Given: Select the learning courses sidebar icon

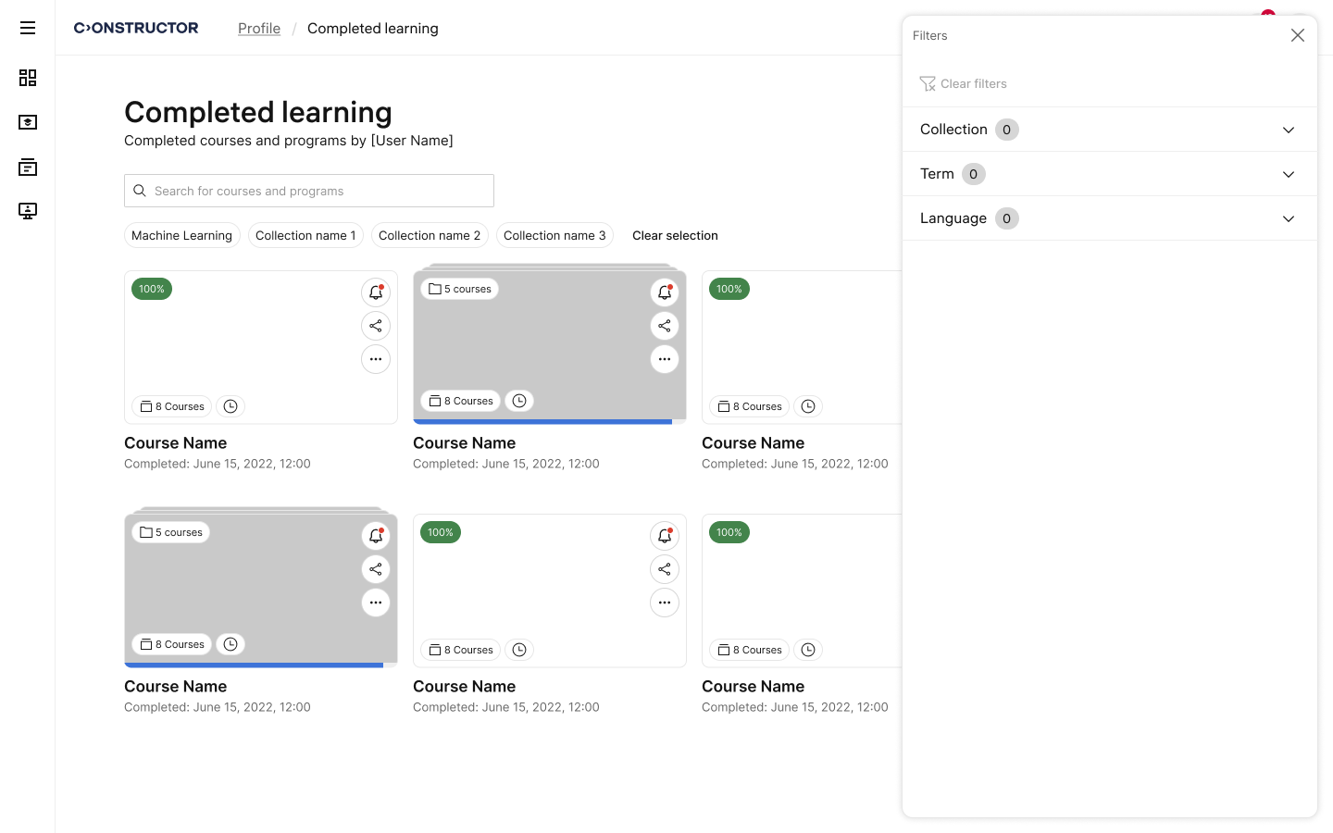Looking at the screenshot, I should pyautogui.click(x=28, y=121).
